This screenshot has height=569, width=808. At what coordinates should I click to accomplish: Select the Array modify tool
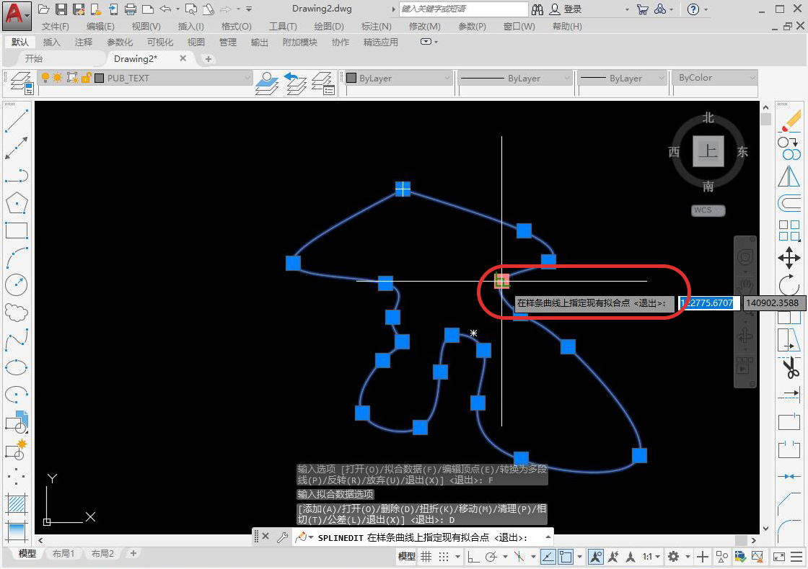[x=789, y=230]
